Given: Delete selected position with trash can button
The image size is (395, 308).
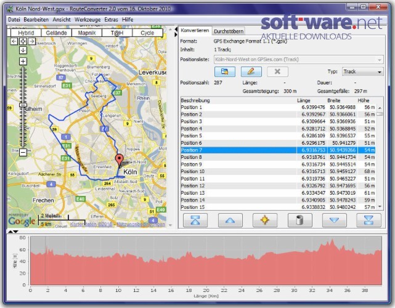Looking at the screenshot, I should [x=299, y=221].
